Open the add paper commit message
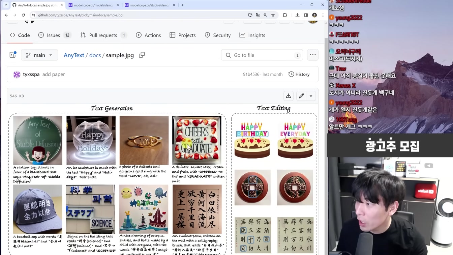 coord(54,74)
